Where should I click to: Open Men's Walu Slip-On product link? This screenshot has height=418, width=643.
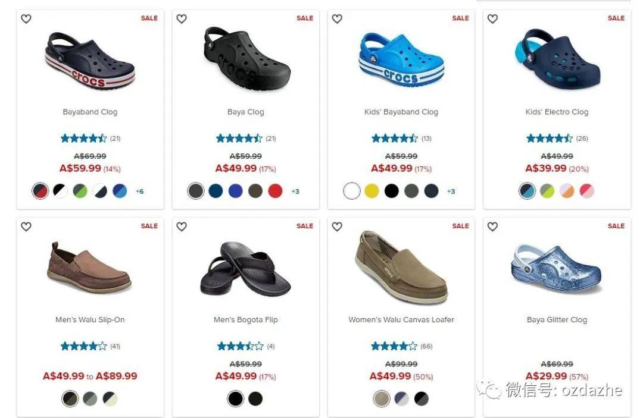[90, 320]
